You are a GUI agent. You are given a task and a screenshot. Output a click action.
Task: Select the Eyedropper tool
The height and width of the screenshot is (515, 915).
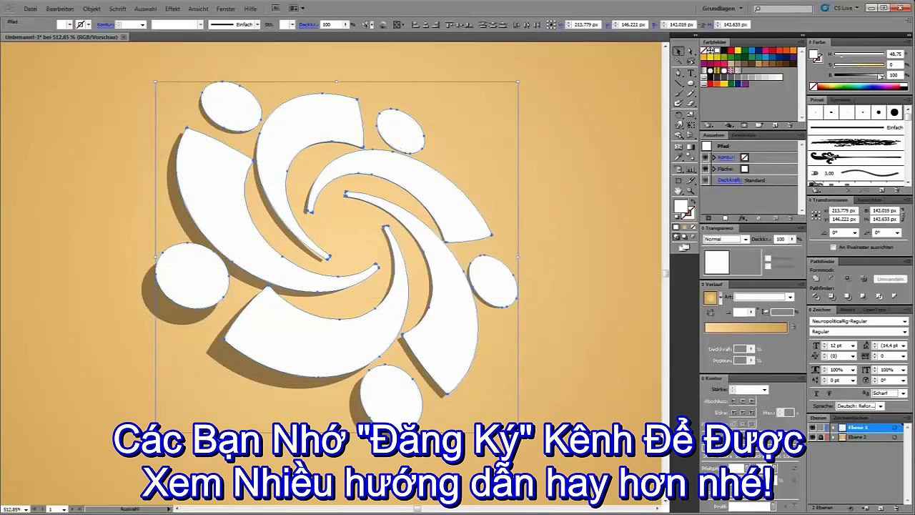(x=678, y=157)
